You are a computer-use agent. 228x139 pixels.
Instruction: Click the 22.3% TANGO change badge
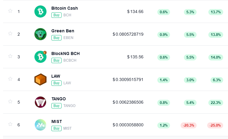216,103
